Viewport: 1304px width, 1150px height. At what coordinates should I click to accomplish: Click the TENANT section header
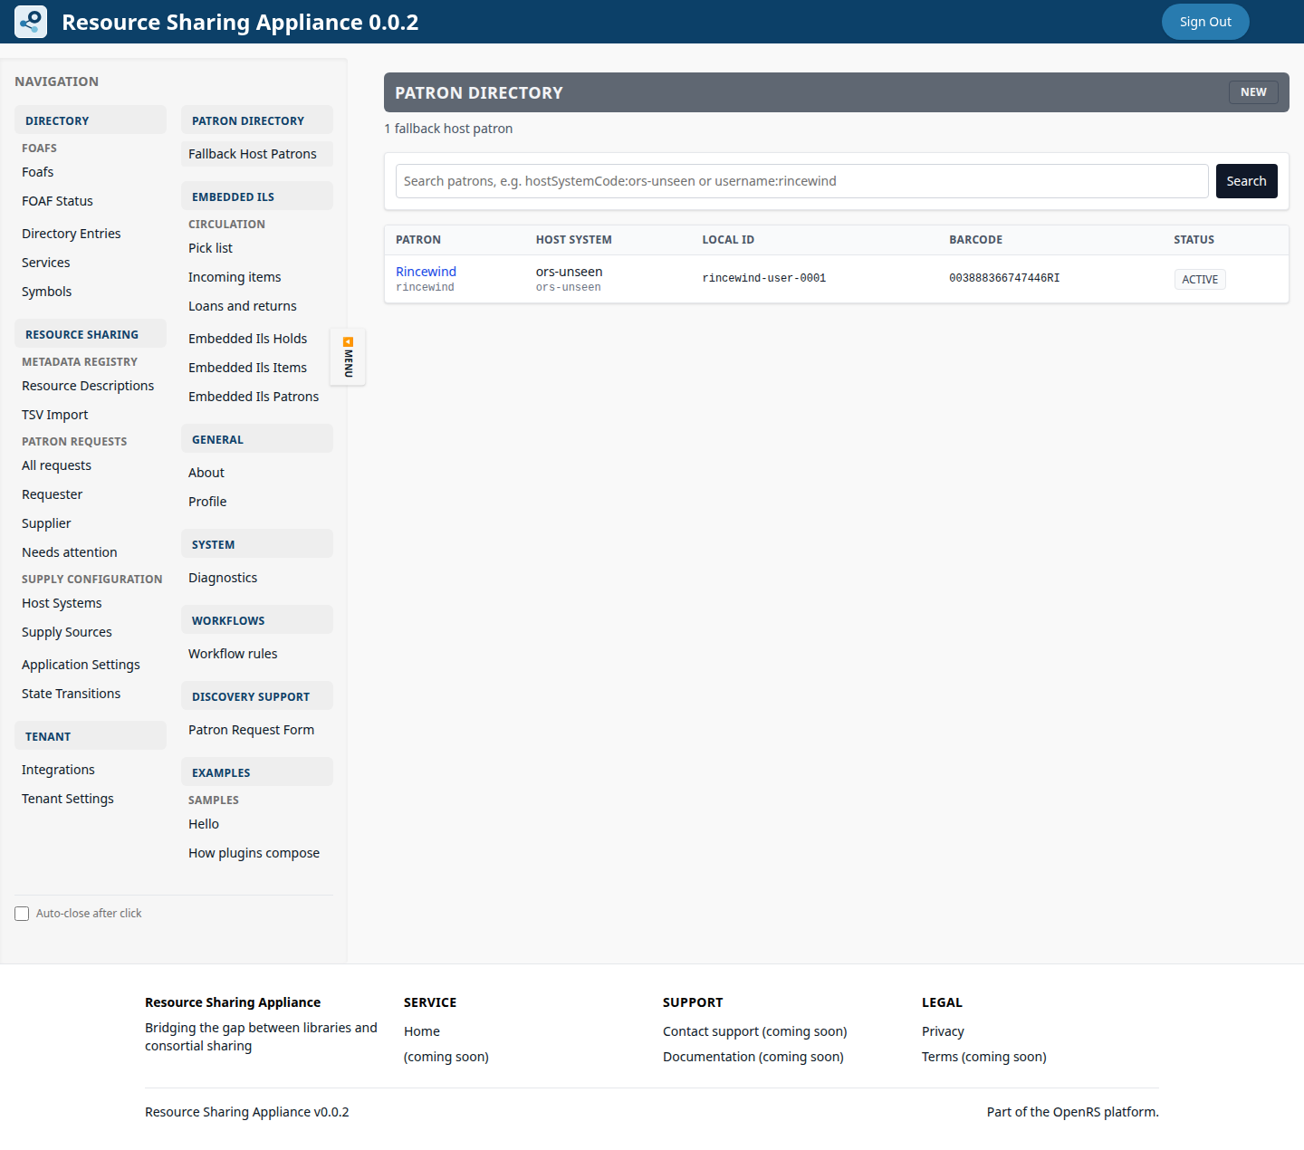tap(91, 736)
